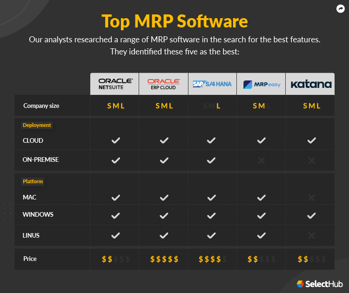The height and width of the screenshot is (293, 349).
Task: Click Mac checkmark for Oracle NetSuite
Action: (x=116, y=198)
